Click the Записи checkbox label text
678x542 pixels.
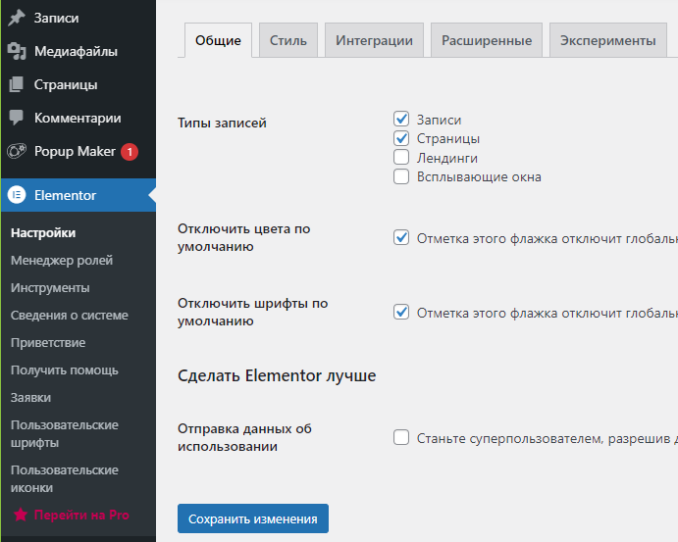(439, 120)
